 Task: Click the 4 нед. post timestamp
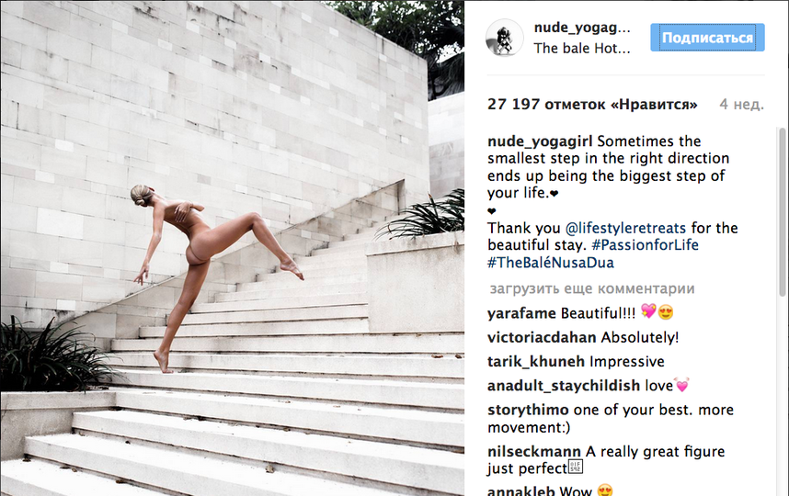click(742, 104)
